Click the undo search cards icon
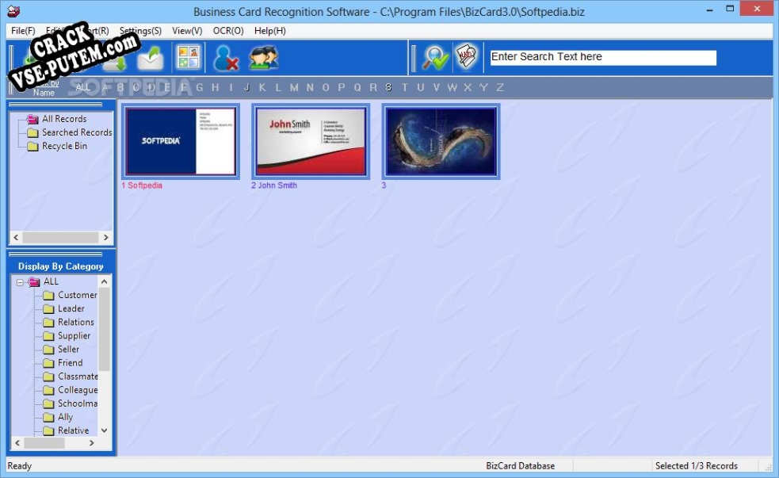The height and width of the screenshot is (478, 779). (x=465, y=56)
